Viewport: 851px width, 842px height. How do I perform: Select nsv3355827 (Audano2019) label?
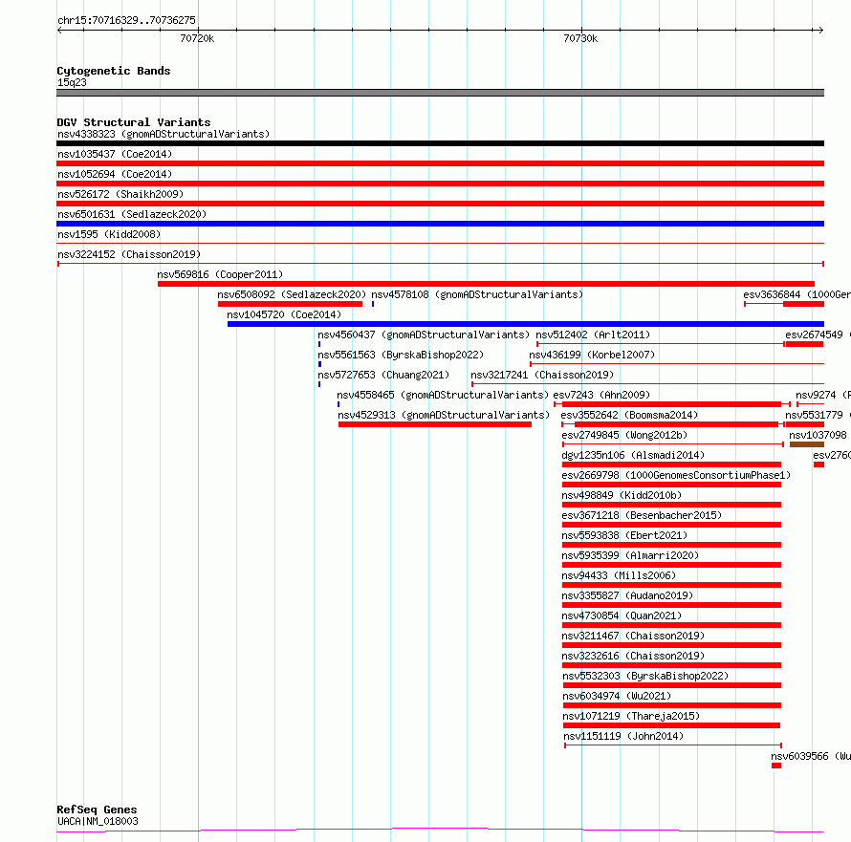[x=627, y=595]
